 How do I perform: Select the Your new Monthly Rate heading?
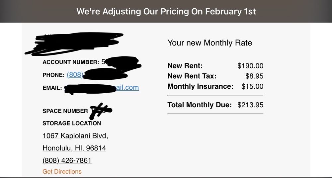[x=209, y=43]
